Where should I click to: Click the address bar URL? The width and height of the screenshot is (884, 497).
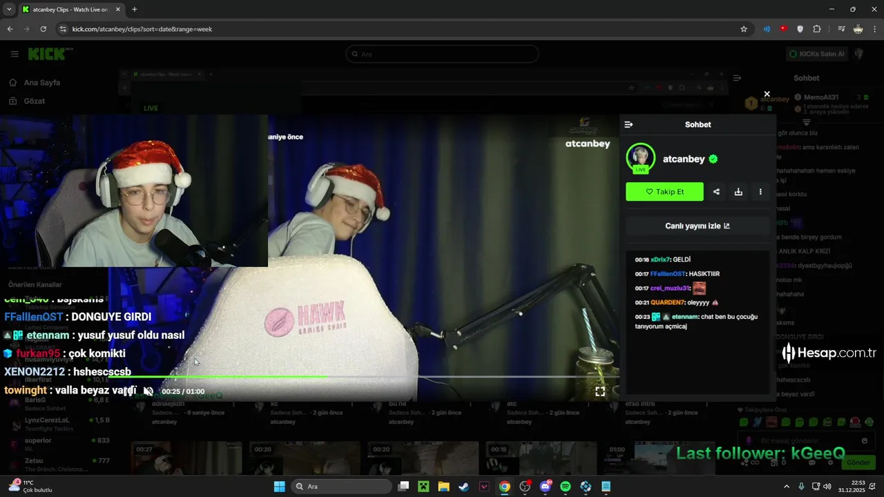pyautogui.click(x=142, y=29)
